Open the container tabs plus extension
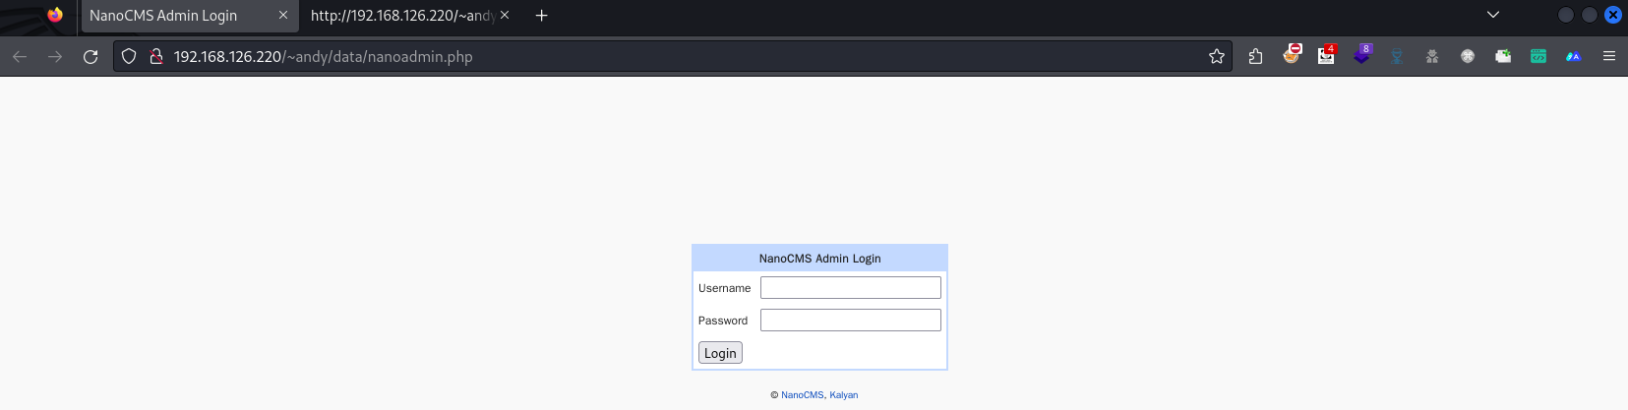 [1503, 57]
